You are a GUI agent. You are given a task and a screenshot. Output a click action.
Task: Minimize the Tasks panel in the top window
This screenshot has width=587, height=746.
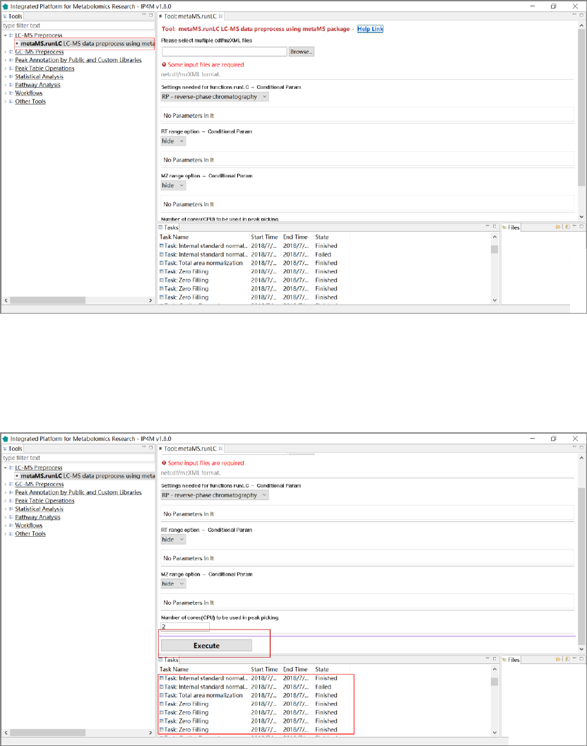(x=487, y=226)
